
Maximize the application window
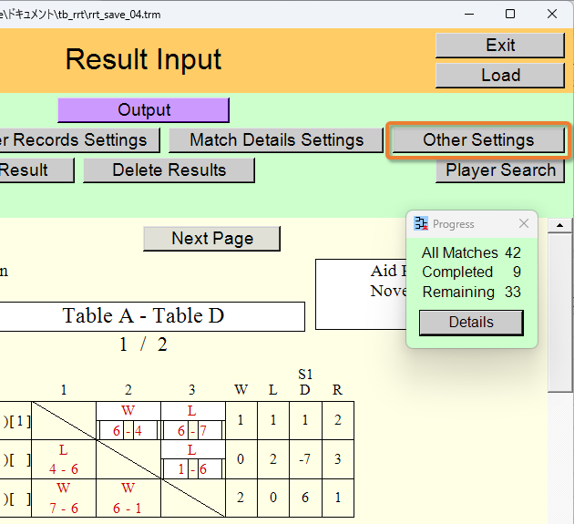(x=510, y=15)
